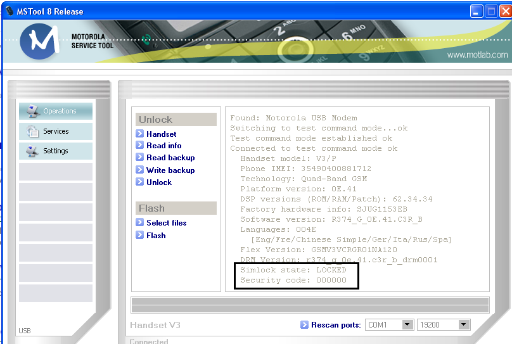512x344 pixels.
Task: Click arrow icon beside Flash link
Action: click(x=140, y=234)
